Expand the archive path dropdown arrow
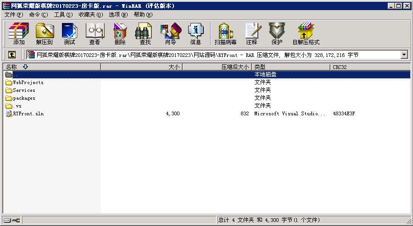The height and width of the screenshot is (226, 413). click(404, 55)
